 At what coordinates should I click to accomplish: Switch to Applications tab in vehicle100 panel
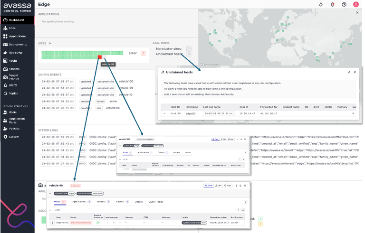(x=144, y=152)
